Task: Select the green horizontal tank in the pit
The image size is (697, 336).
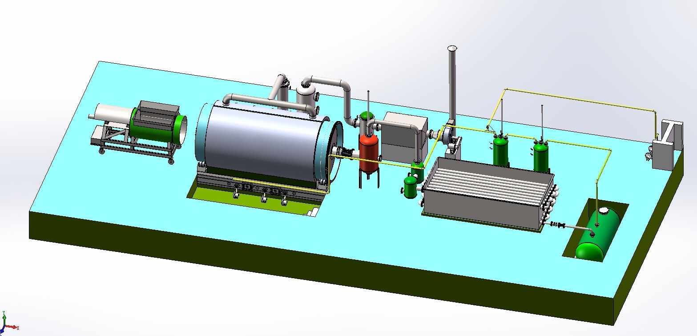Action: click(597, 234)
